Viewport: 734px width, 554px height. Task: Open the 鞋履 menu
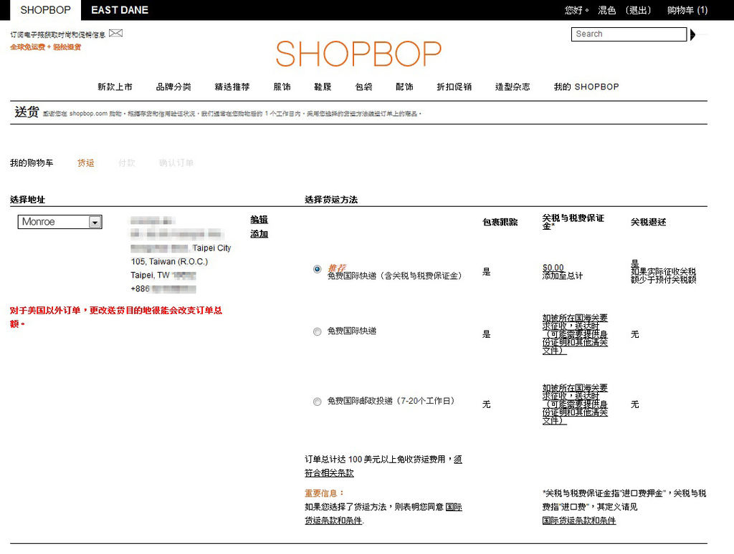[323, 87]
